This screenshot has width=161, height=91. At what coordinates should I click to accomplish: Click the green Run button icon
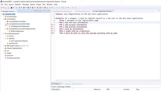[24, 8]
